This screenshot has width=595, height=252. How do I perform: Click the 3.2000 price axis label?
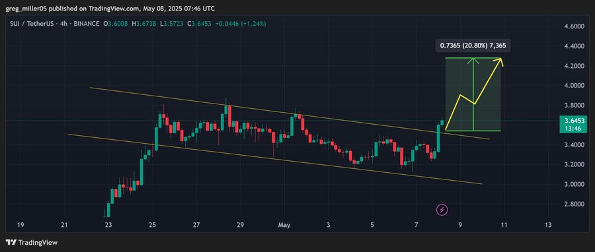(x=574, y=165)
